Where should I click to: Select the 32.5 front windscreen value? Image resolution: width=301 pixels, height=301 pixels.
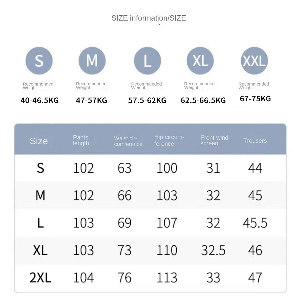coord(213,250)
